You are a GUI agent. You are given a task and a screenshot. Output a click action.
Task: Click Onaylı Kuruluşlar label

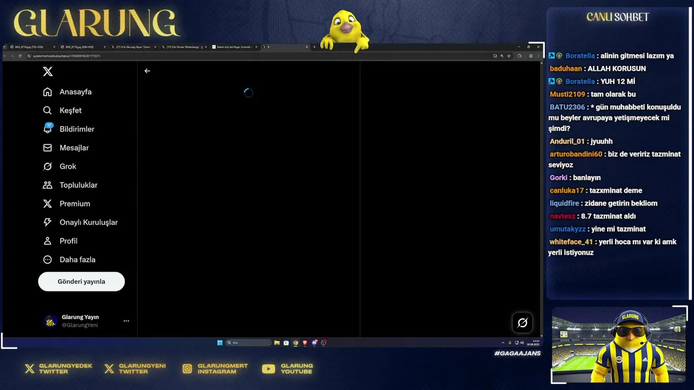[88, 223]
